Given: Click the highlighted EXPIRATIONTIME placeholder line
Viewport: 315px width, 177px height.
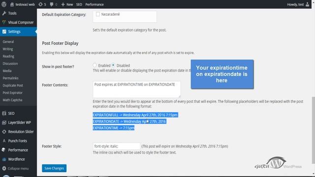Looking at the screenshot, I should coord(114,128).
